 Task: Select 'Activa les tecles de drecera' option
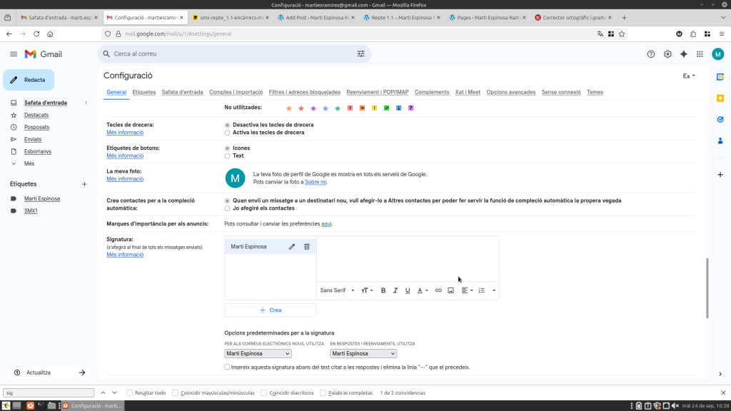pos(227,133)
